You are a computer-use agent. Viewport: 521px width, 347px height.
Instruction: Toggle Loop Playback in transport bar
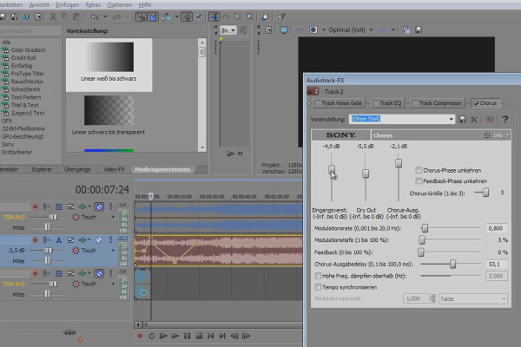(x=151, y=336)
